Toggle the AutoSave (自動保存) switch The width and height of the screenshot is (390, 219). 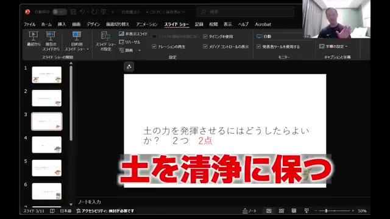pos(60,12)
